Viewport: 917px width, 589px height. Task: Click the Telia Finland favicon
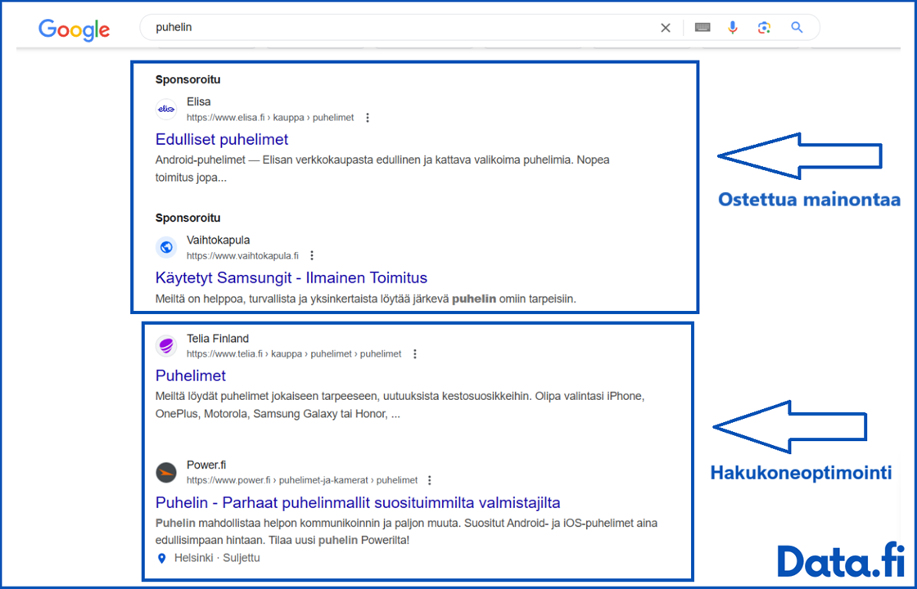[166, 345]
